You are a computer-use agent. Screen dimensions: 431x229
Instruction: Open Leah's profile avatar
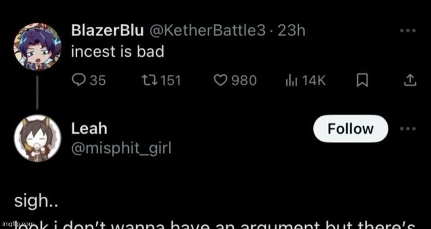(x=37, y=138)
